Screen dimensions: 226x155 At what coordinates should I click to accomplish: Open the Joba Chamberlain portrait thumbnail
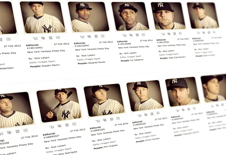(168, 16)
